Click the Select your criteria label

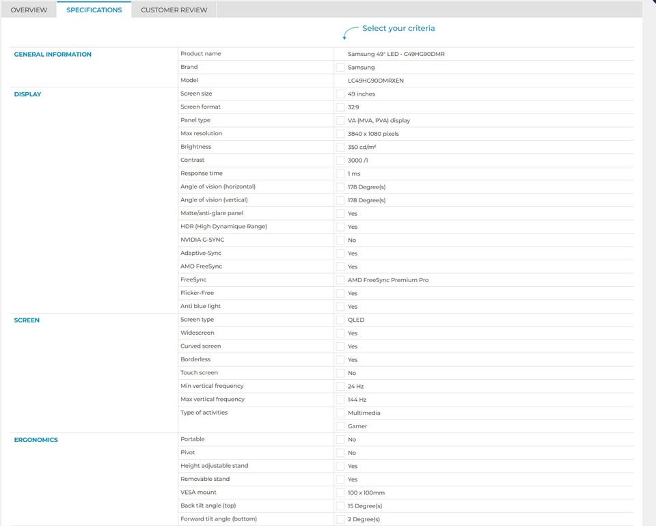pyautogui.click(x=398, y=28)
